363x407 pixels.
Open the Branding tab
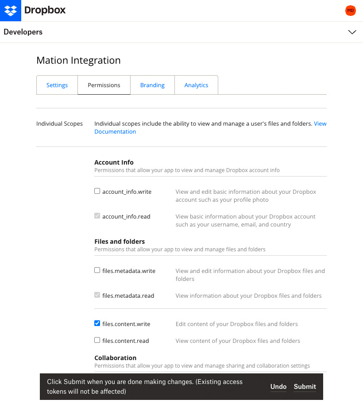tap(152, 85)
